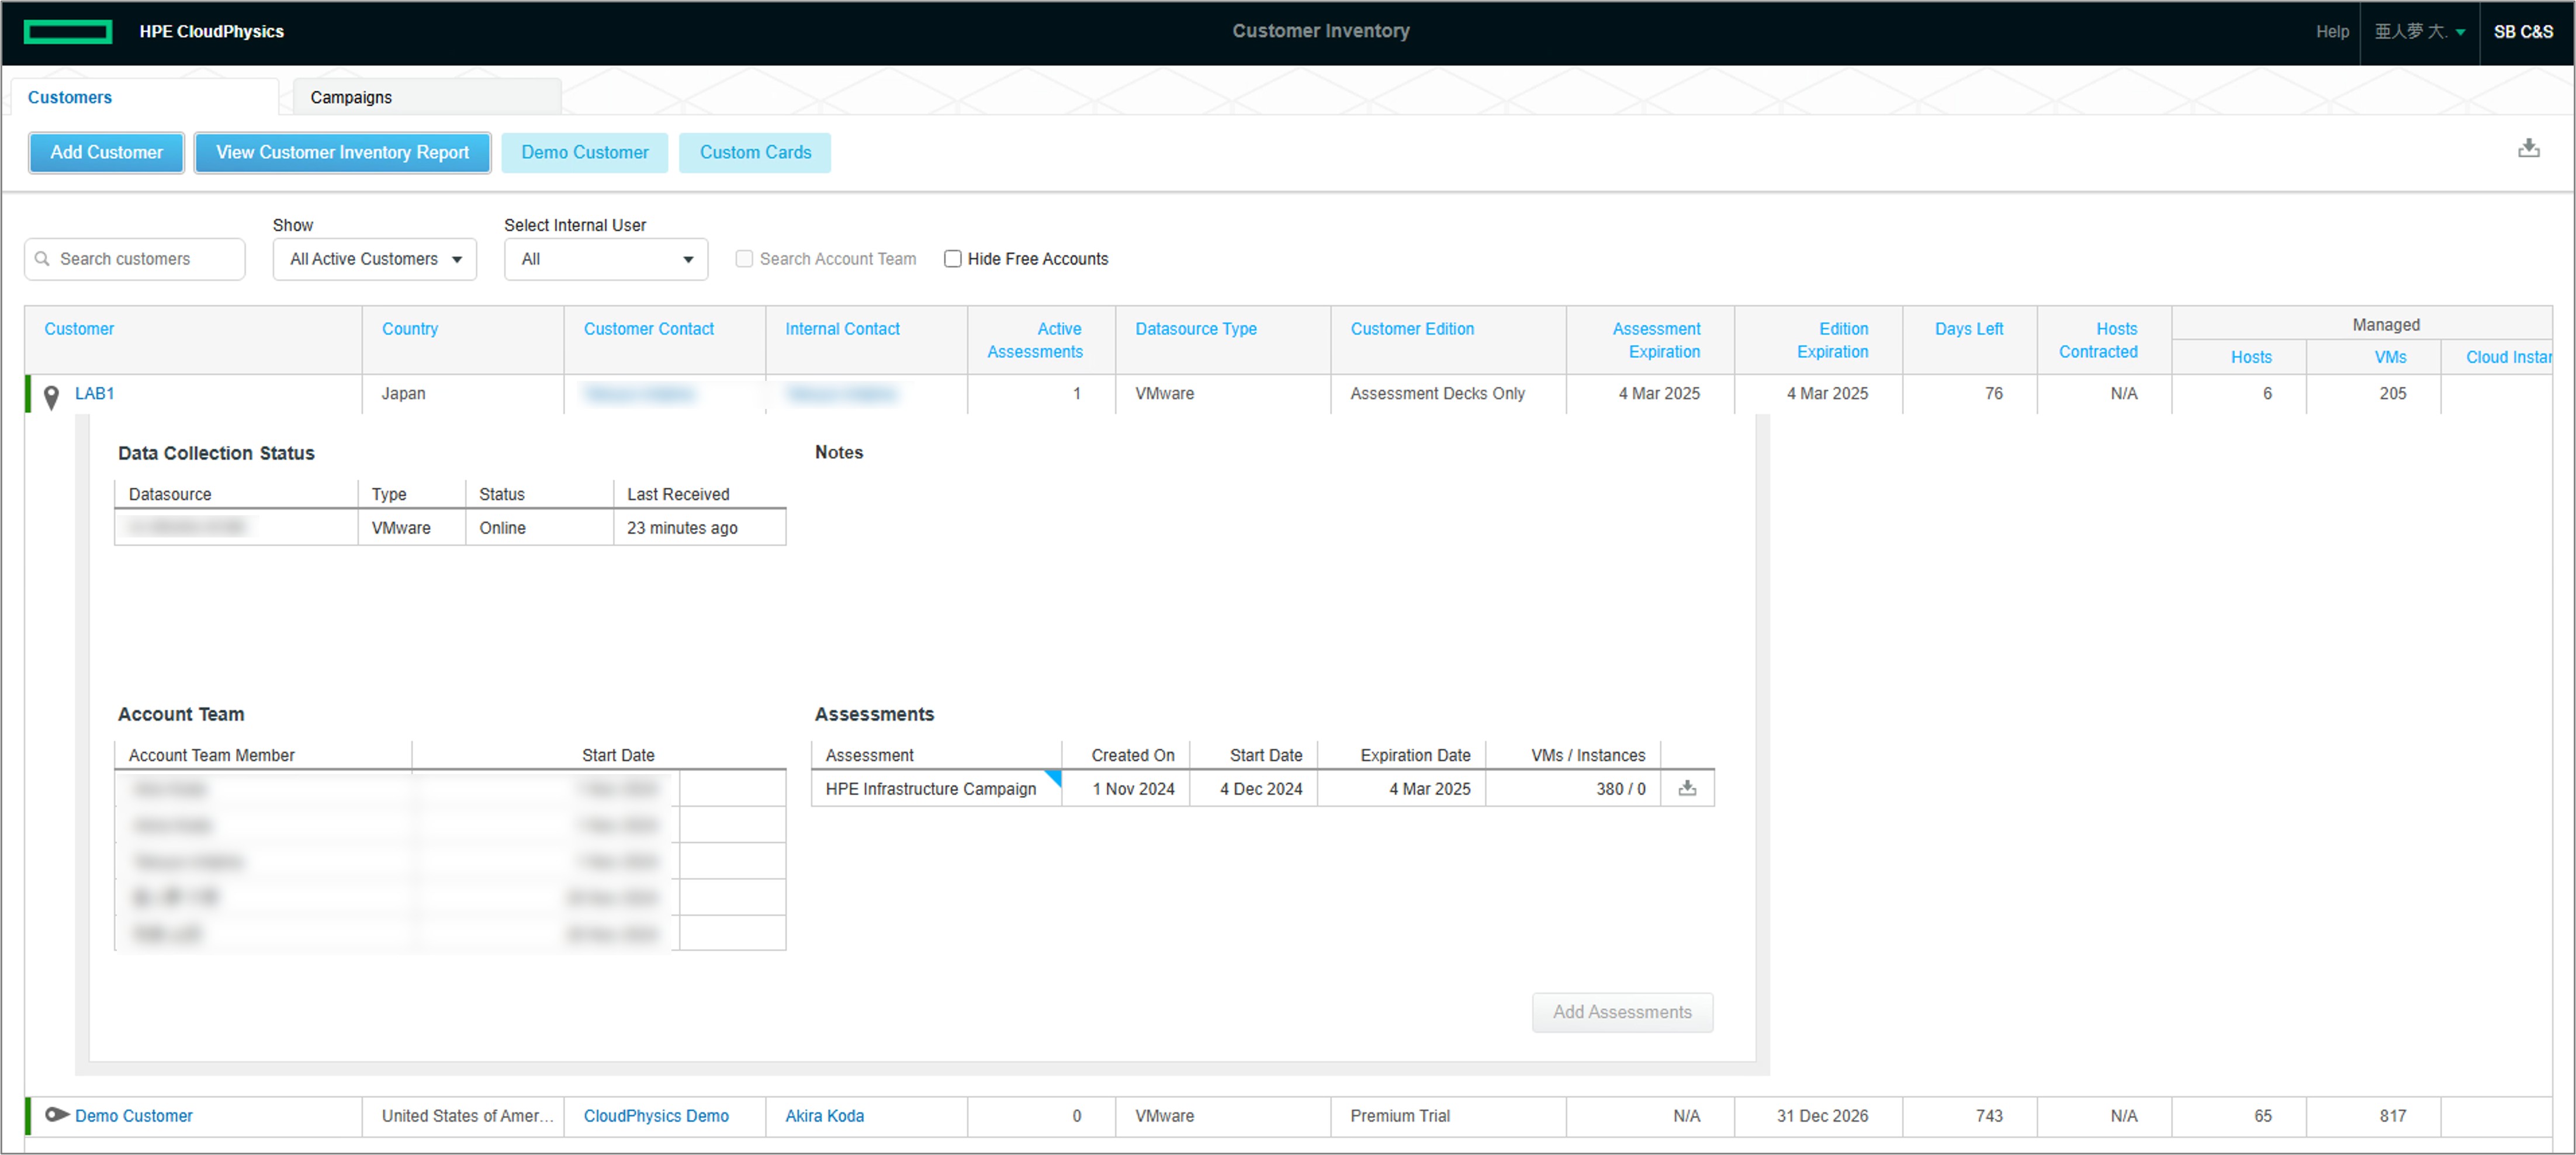Focus the Search customers input field
Image resolution: width=2576 pixels, height=1155 pixels.
pos(135,259)
